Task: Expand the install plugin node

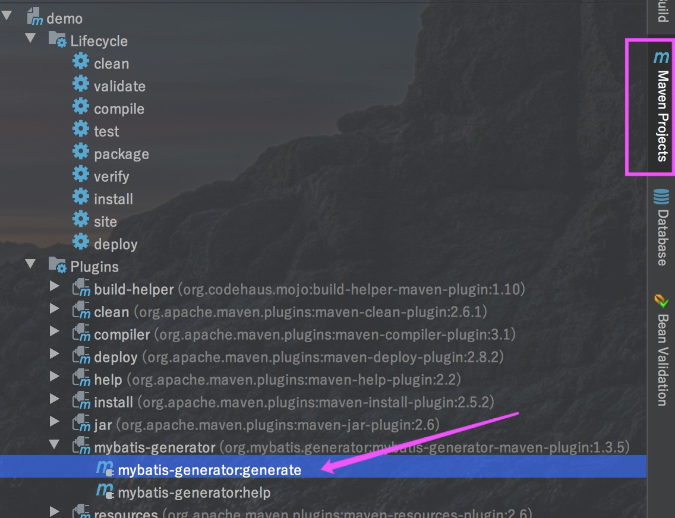Action: click(54, 399)
